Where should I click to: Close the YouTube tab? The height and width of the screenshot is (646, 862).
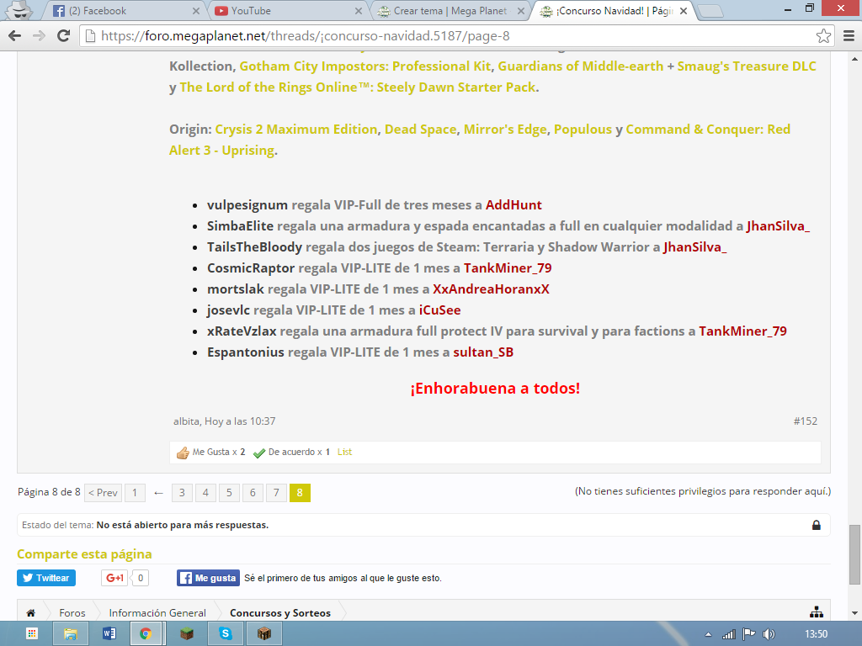(x=359, y=11)
